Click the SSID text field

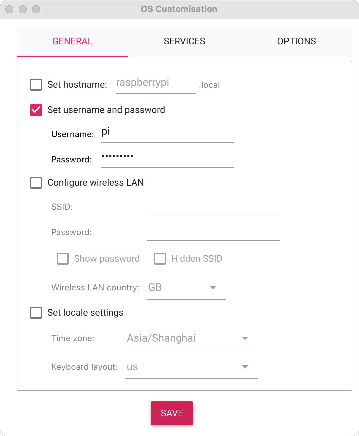(x=213, y=206)
